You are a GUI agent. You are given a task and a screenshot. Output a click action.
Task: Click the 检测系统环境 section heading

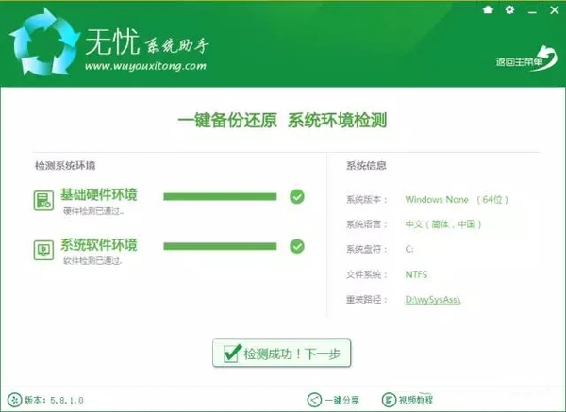[x=65, y=166]
